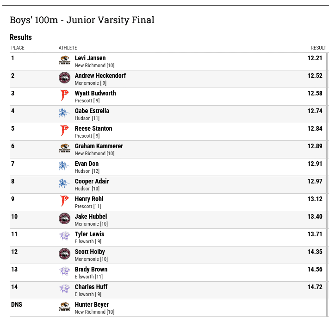This screenshot has height=322, width=329.
Task: Open Henry Rohl athlete page
Action: click(x=89, y=199)
